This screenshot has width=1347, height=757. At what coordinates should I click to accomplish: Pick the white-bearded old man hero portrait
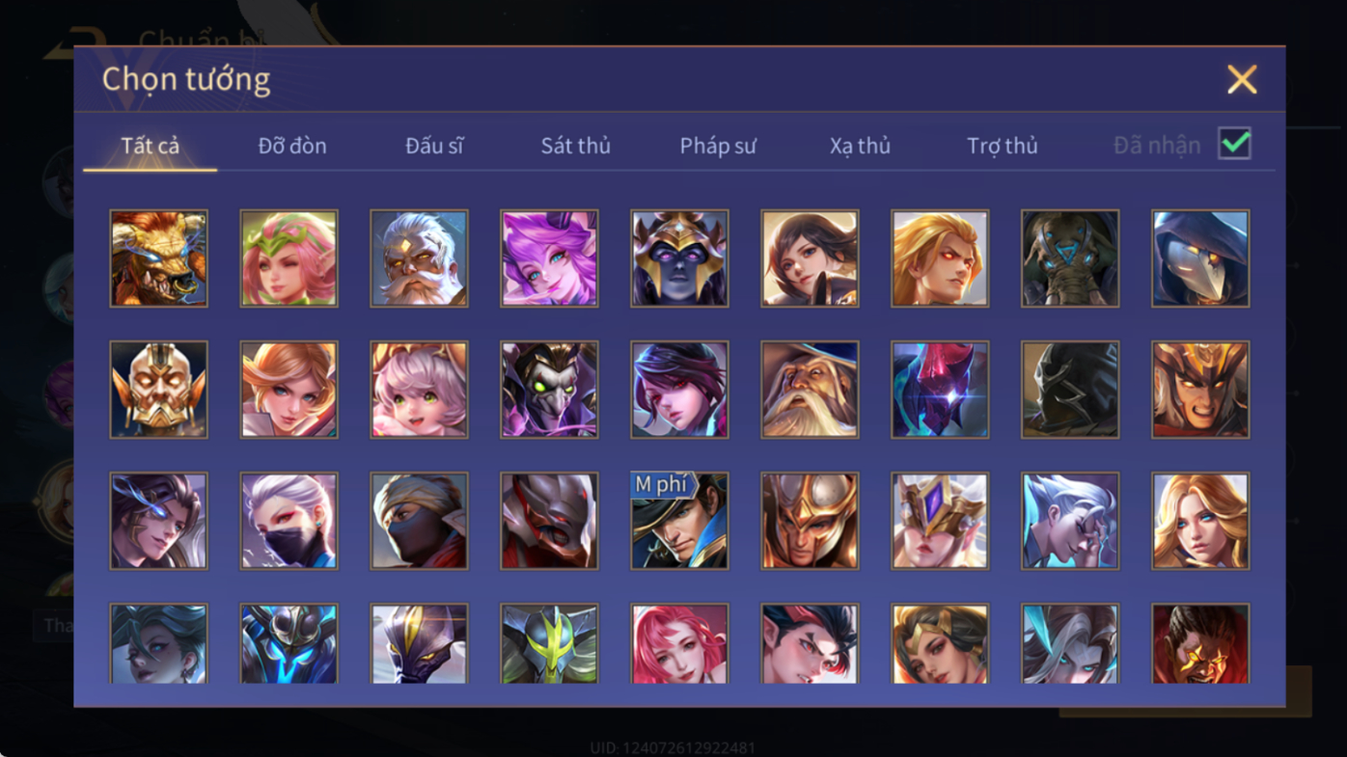(420, 258)
